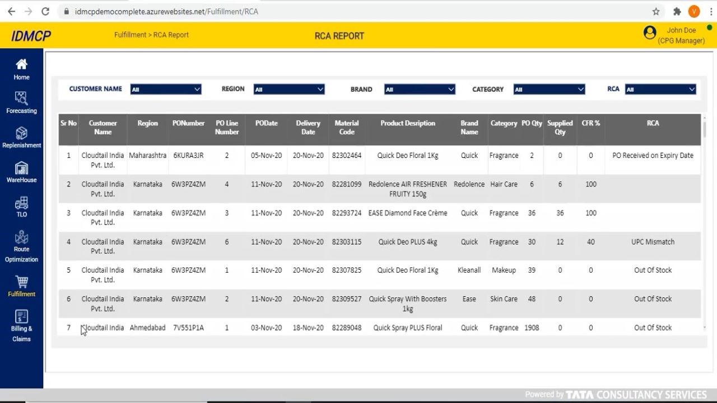717x403 pixels.
Task: Click material code 82281099
Action: [347, 184]
